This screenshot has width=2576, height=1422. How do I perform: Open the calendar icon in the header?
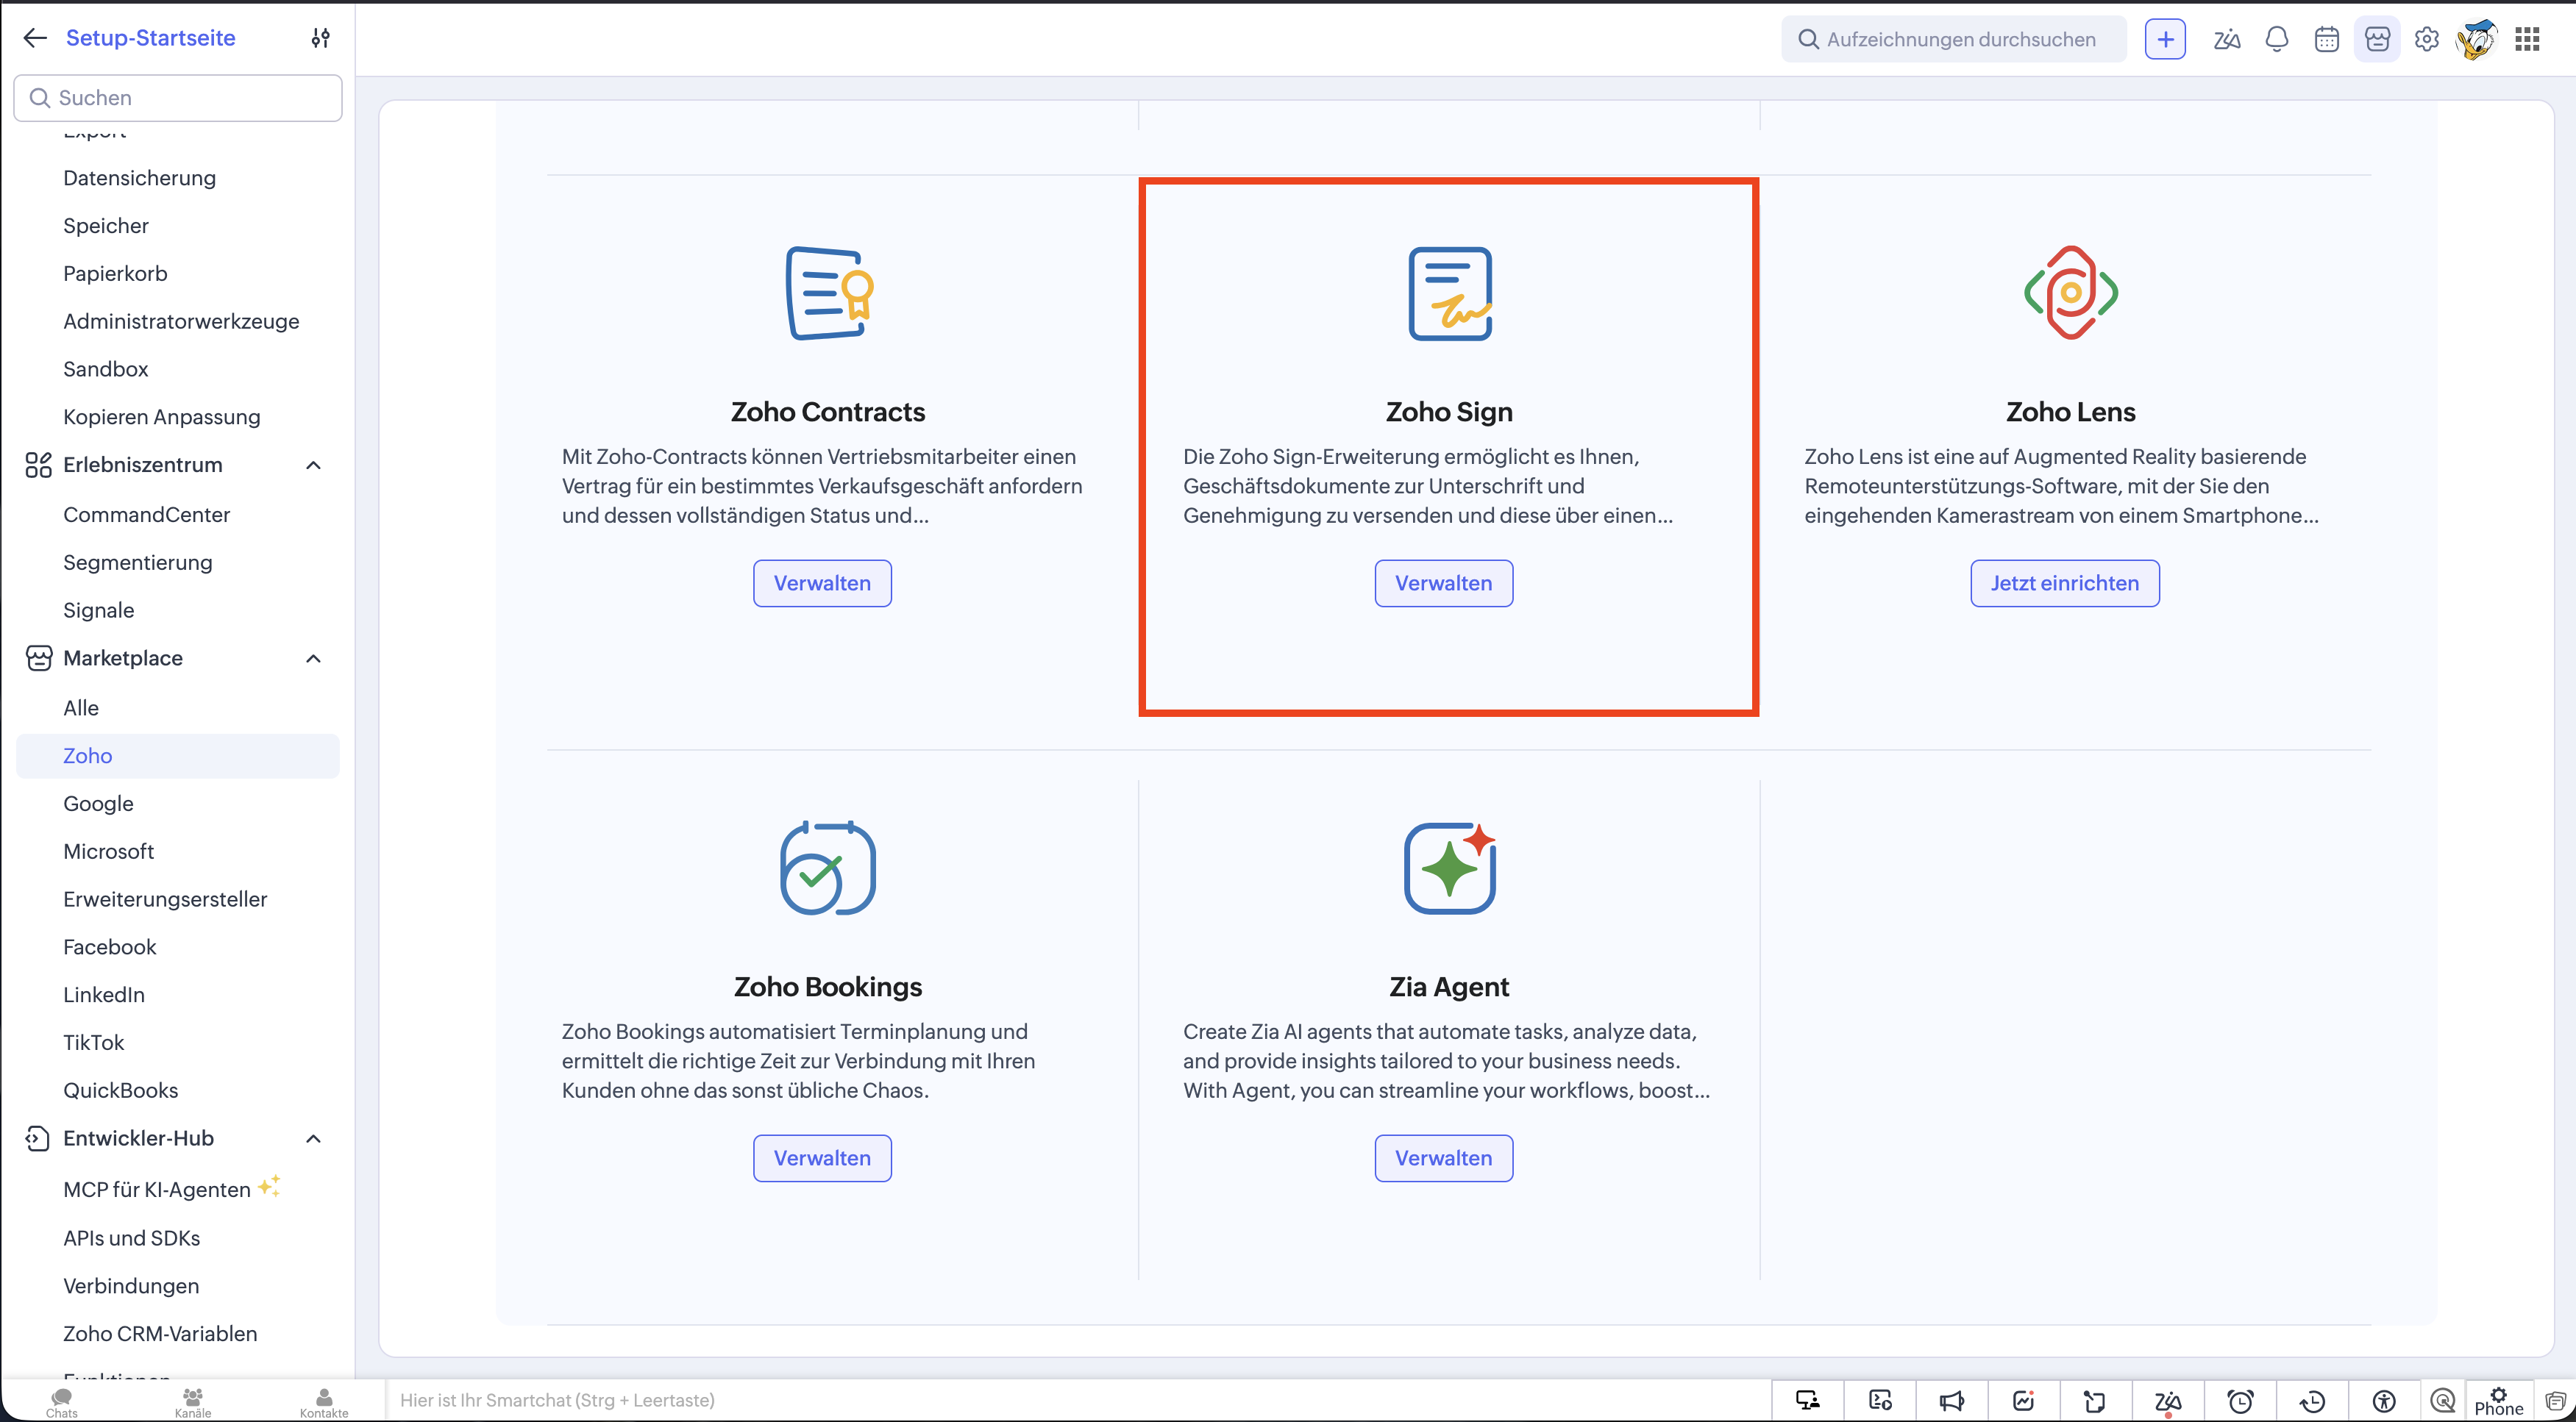2327,39
